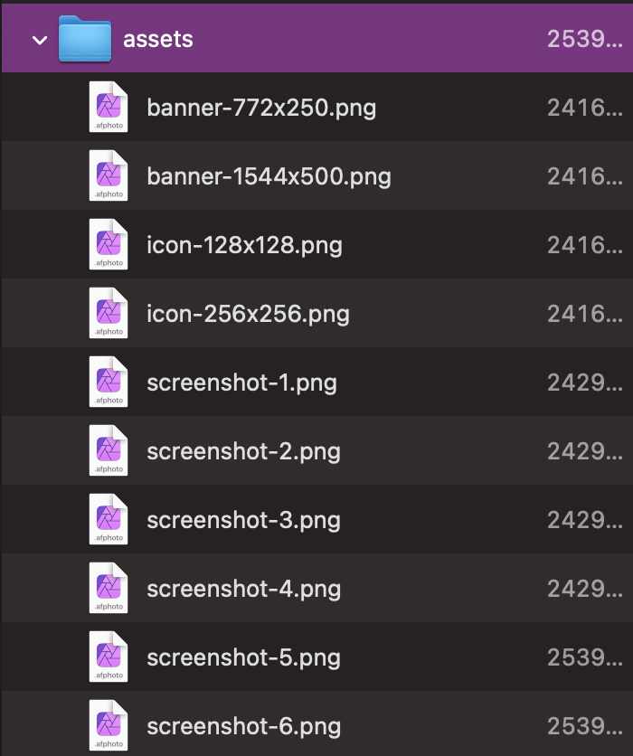Click the blue assets folder icon
Screen dimensions: 633x756
[x=85, y=40]
